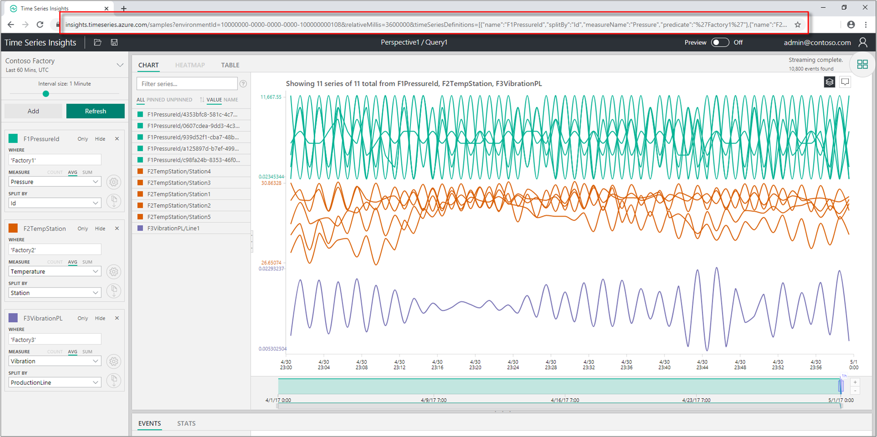Viewport: 877px width, 437px height.
Task: Open advanced options gear for F1PressureId
Action: [113, 182]
